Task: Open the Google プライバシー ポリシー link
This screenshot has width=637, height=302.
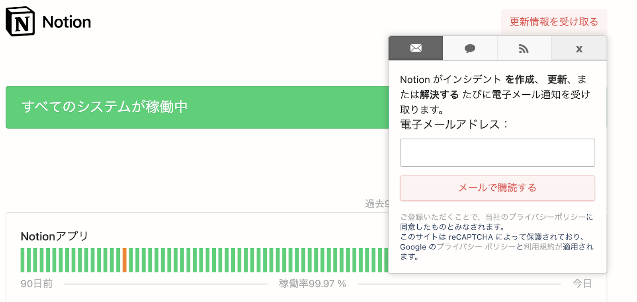Action: (476, 247)
